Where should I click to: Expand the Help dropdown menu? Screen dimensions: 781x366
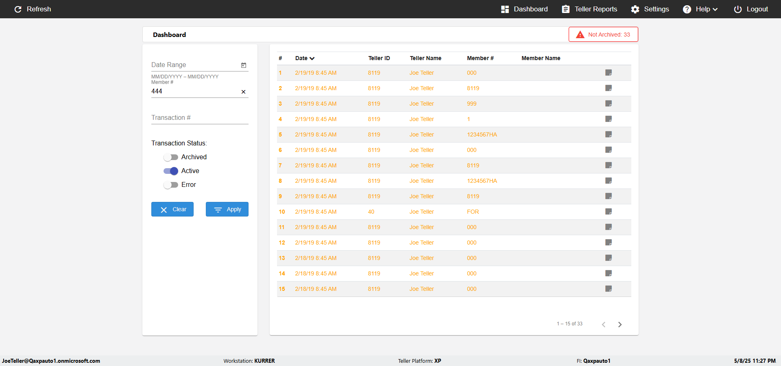point(700,9)
